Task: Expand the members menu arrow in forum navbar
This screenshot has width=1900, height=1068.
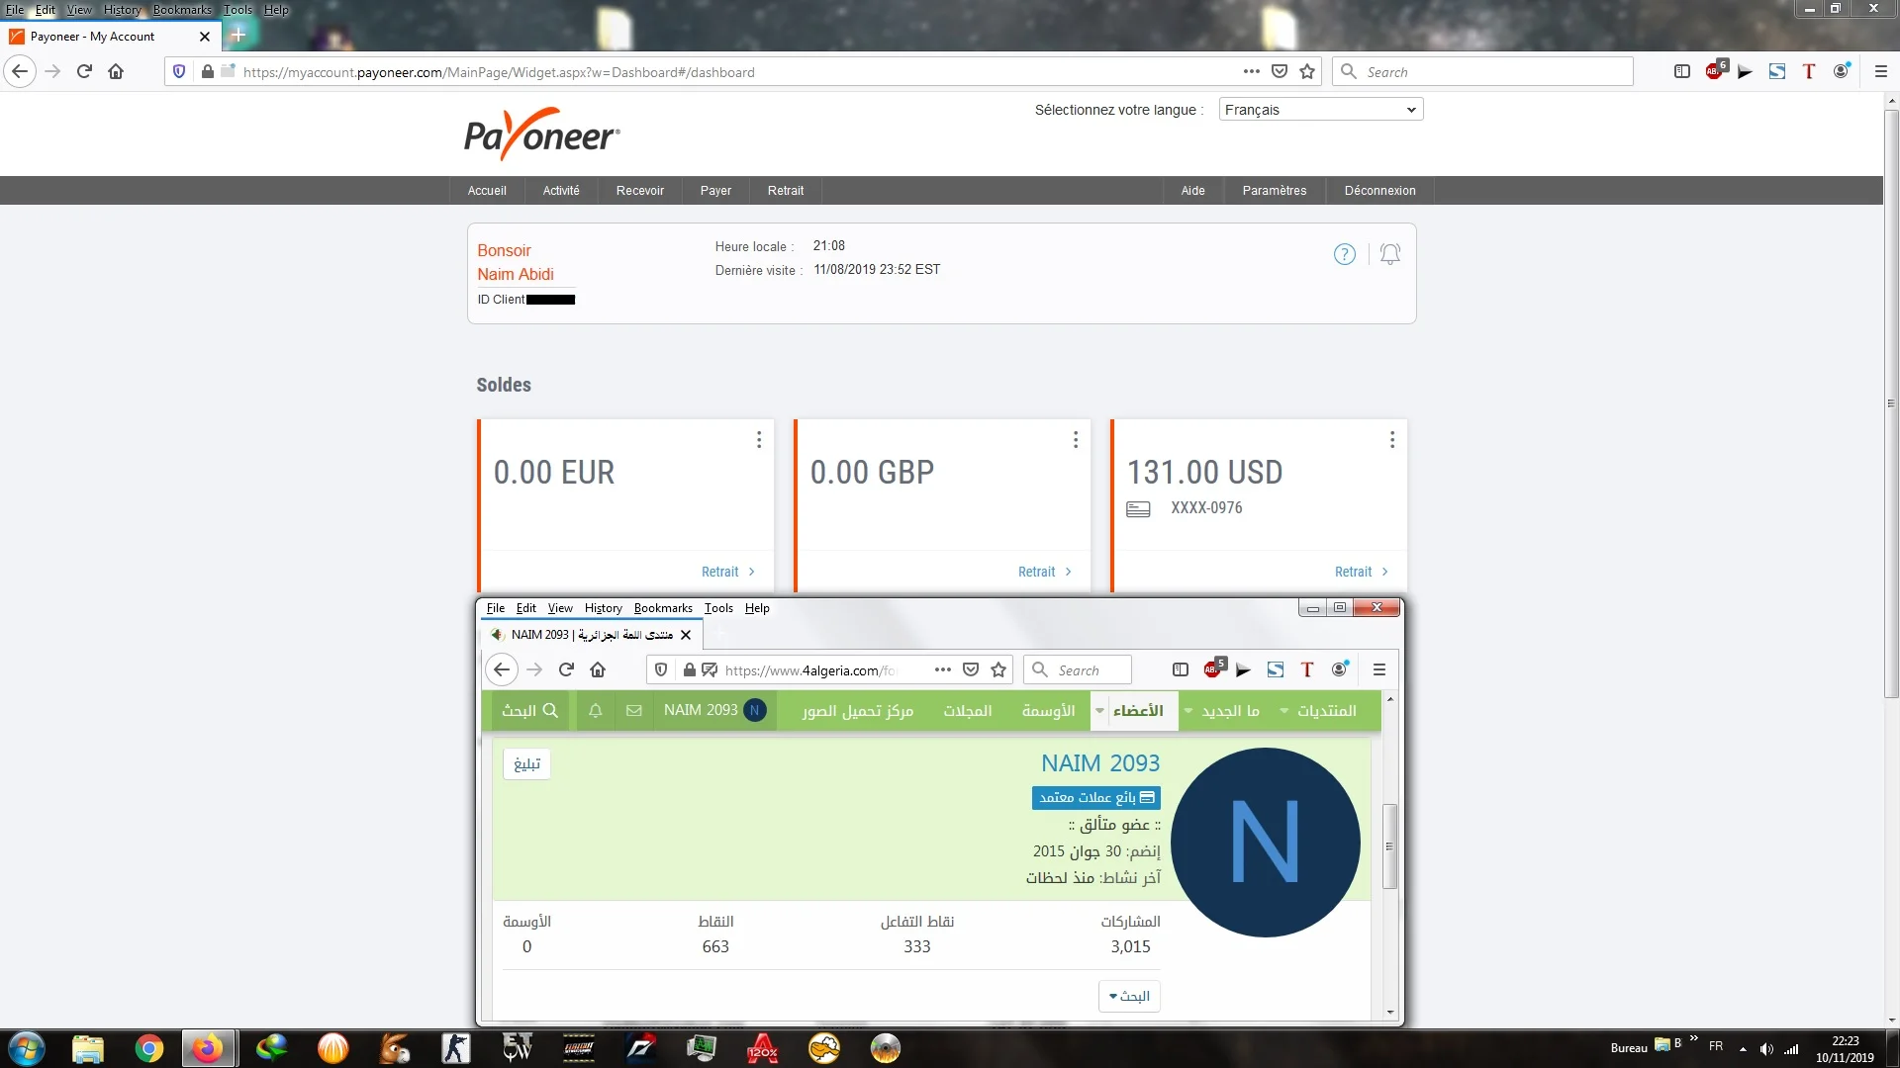Action: point(1099,711)
